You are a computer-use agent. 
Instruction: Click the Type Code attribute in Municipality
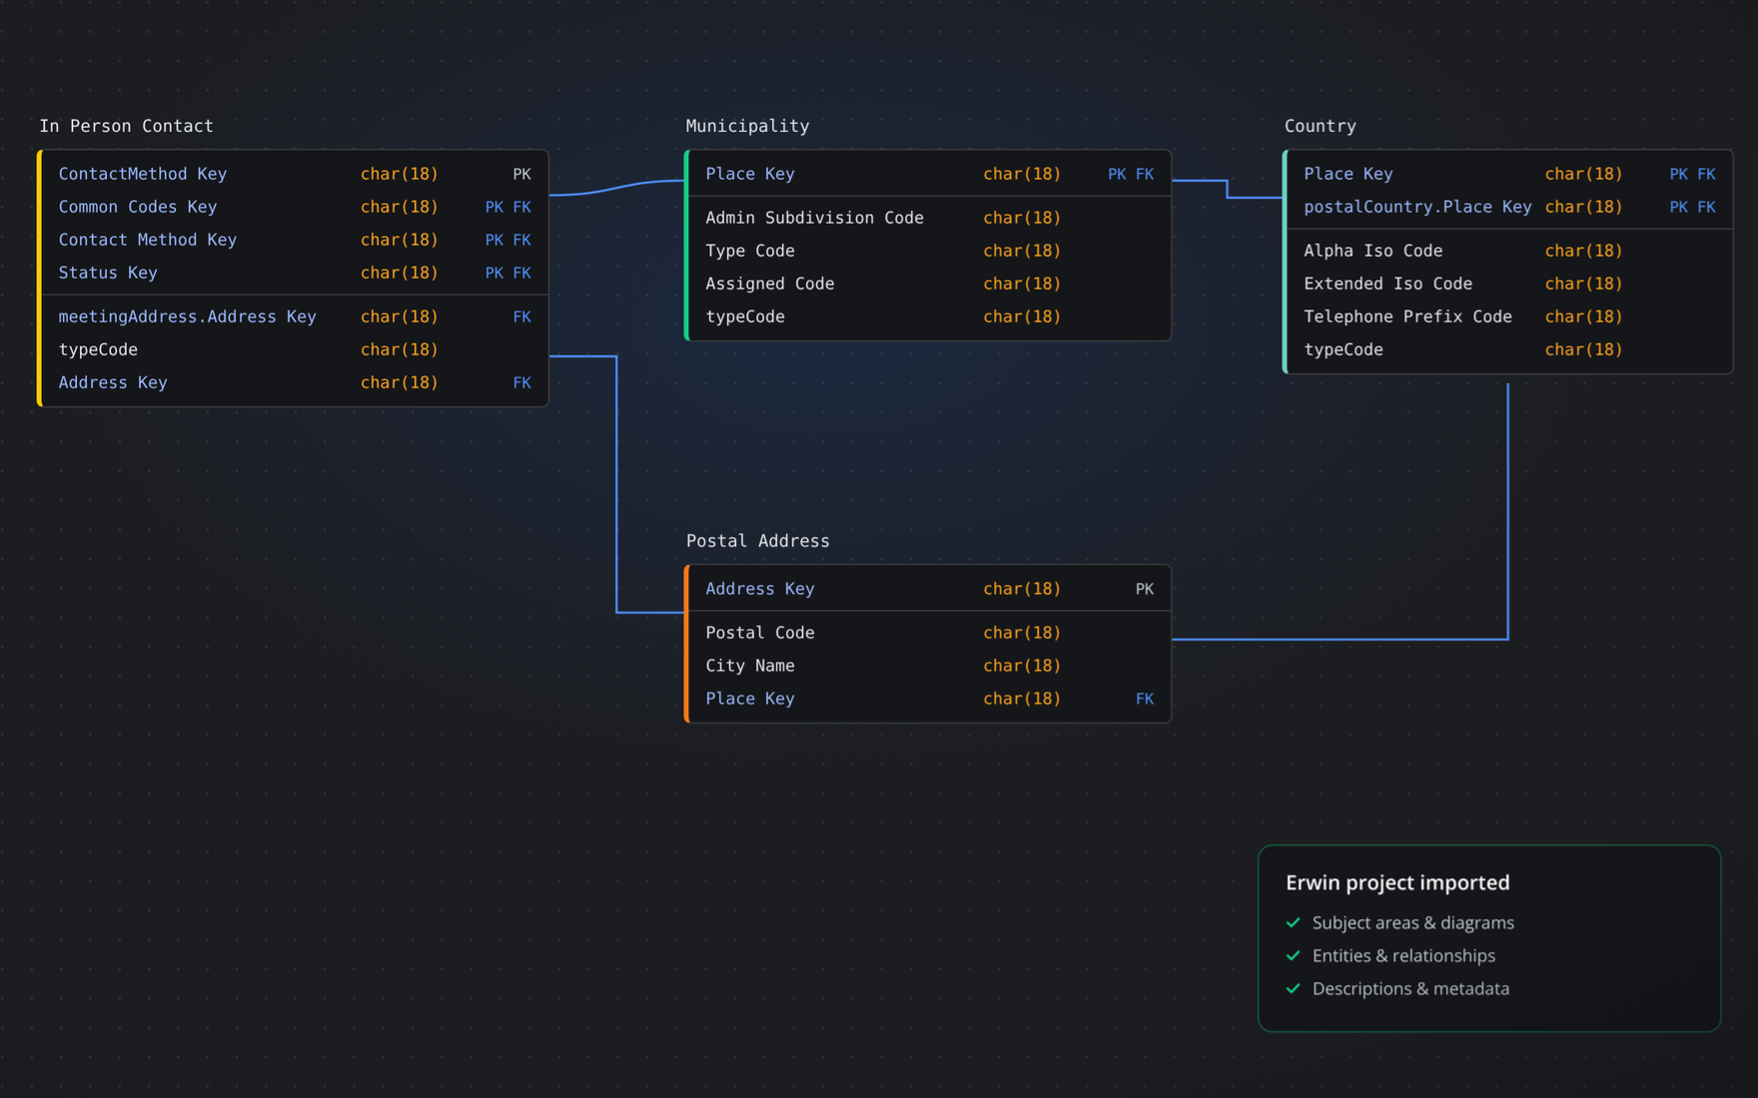(929, 251)
